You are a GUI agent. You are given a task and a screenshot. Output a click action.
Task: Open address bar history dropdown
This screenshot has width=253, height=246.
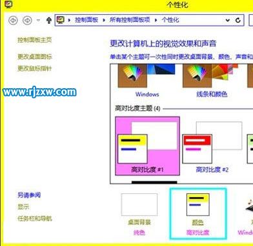coord(227,21)
